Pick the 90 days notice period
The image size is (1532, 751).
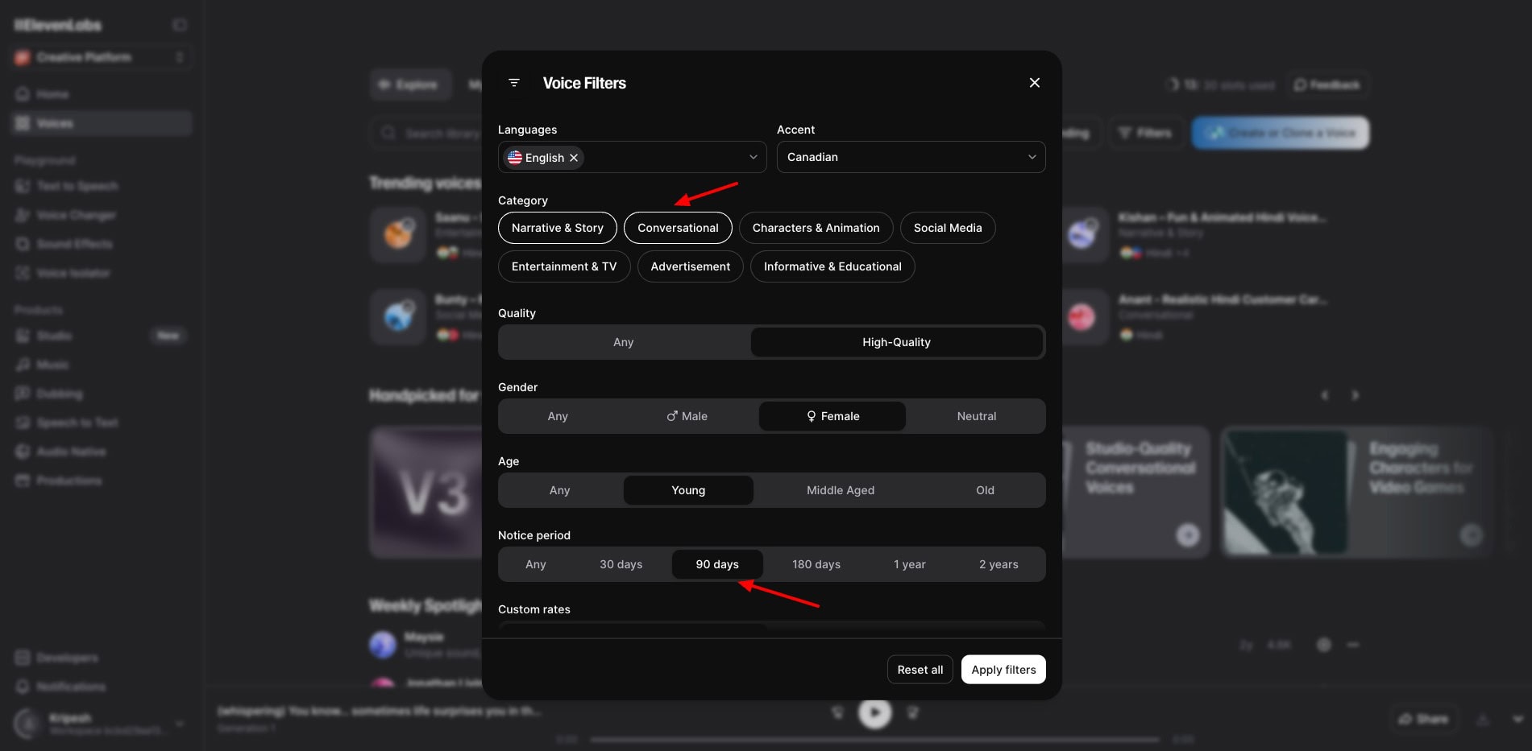(x=717, y=564)
